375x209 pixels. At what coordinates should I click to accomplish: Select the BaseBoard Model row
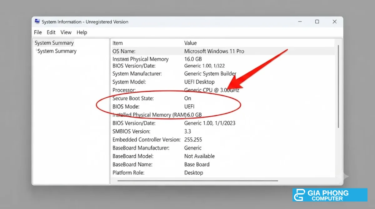pos(133,156)
